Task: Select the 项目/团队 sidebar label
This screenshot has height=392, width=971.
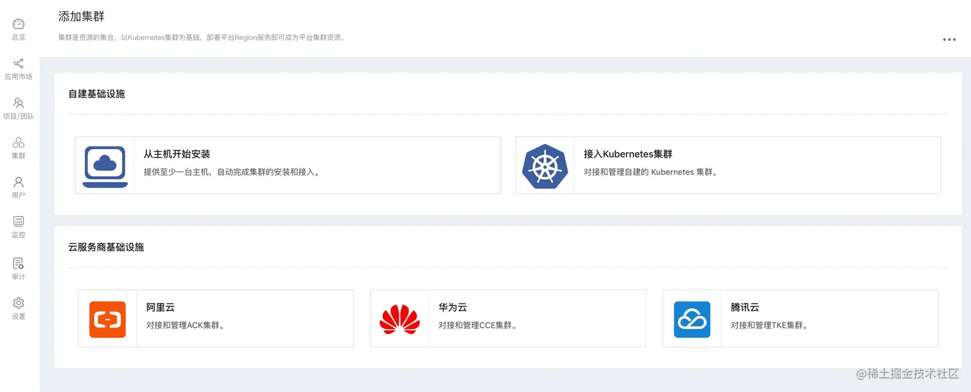Action: [x=19, y=116]
